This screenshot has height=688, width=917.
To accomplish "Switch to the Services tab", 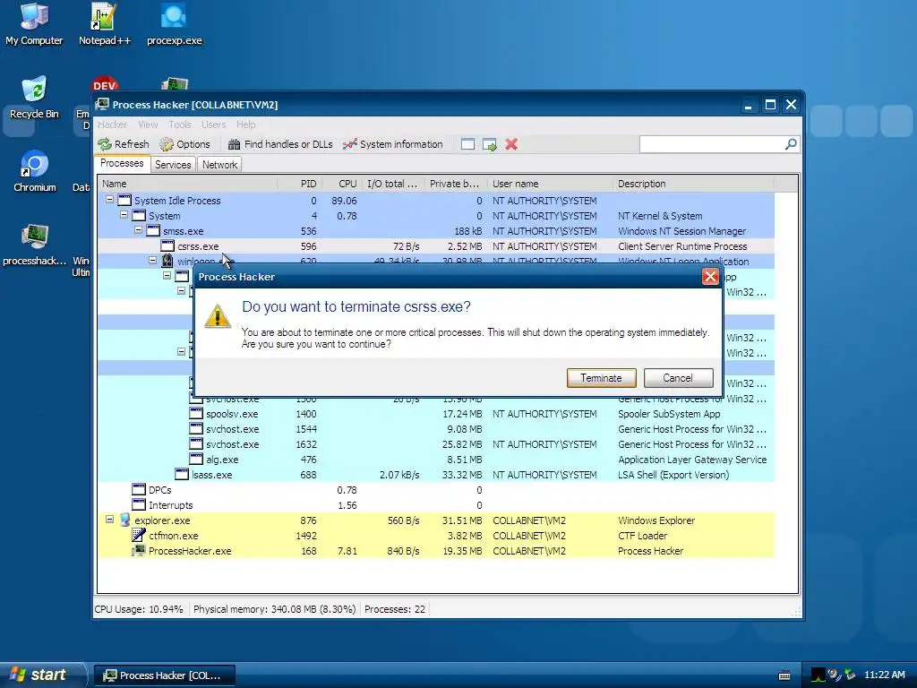I will 173,165.
